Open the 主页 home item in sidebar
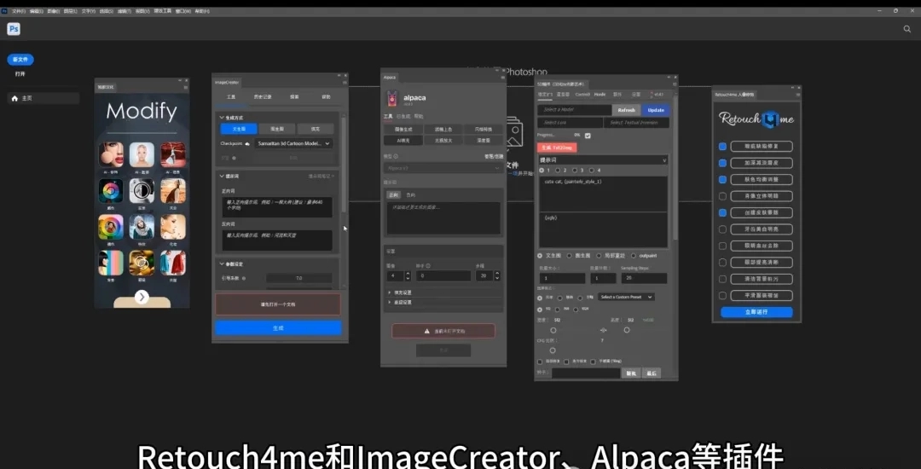Image resolution: width=921 pixels, height=469 pixels. [43, 98]
